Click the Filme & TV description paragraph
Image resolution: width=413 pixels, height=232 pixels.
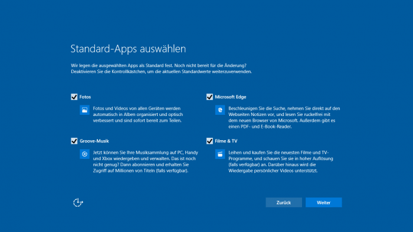tap(281, 161)
